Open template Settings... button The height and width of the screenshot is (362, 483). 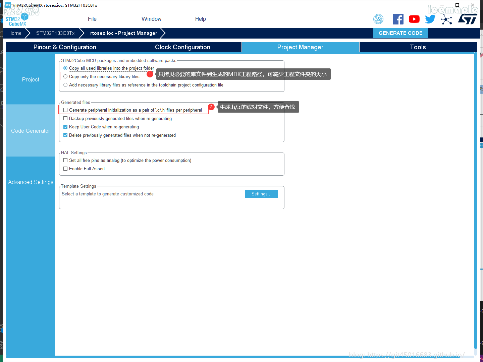262,194
